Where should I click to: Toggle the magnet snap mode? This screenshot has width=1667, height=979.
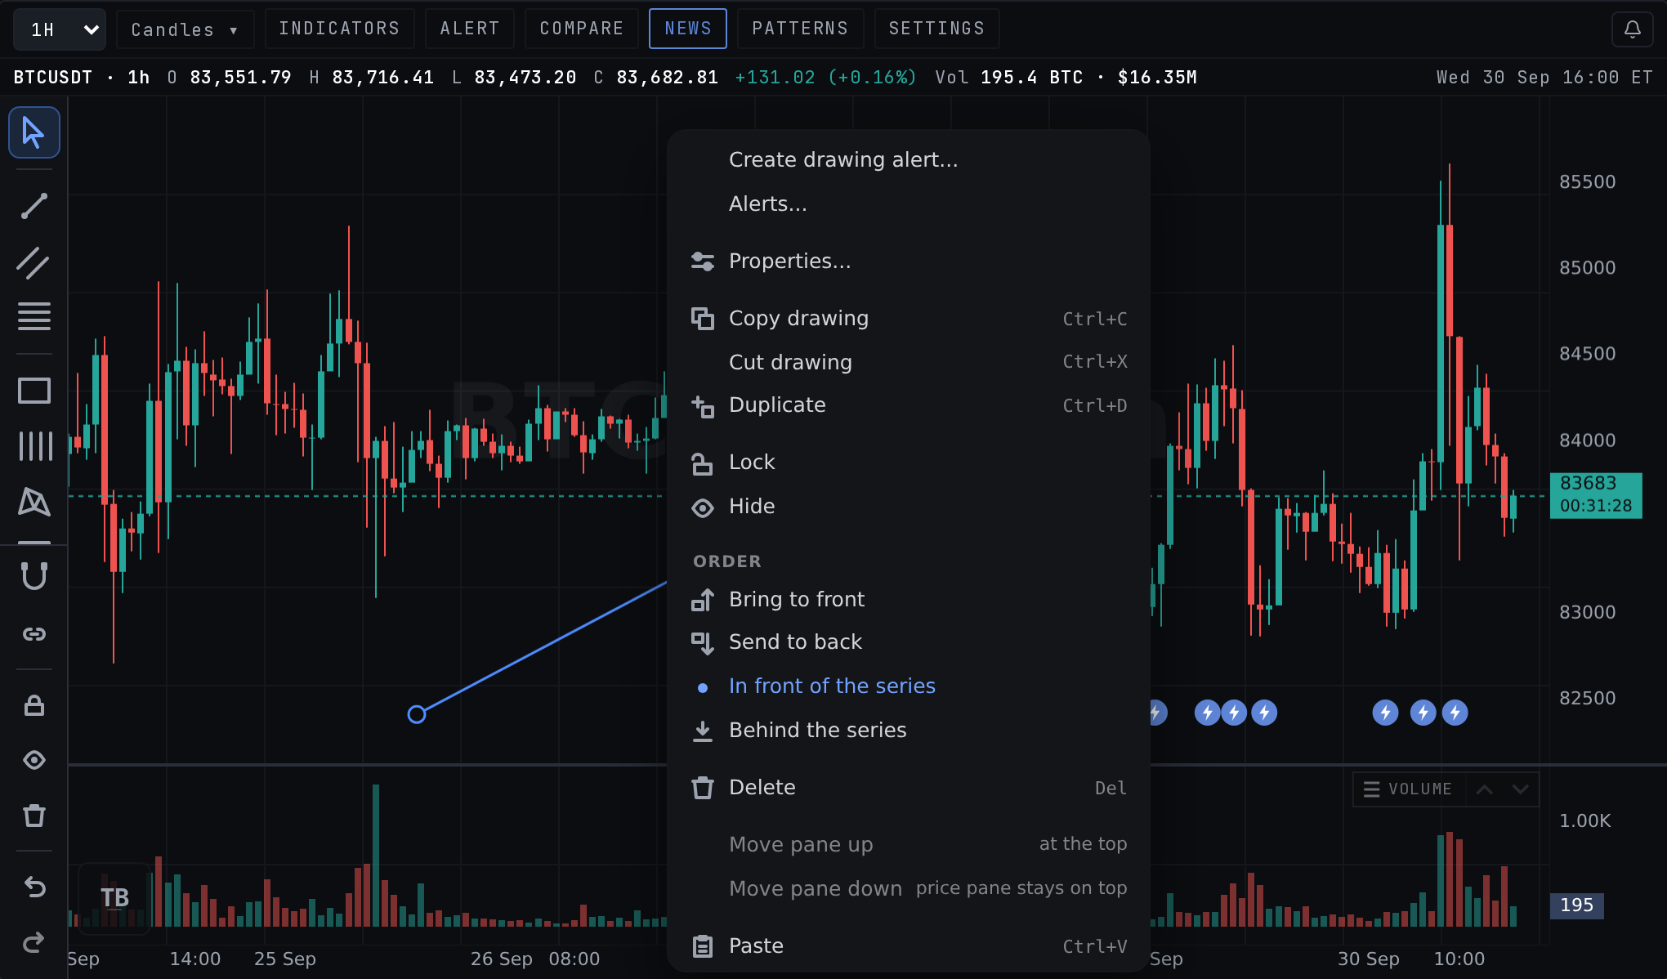point(34,576)
